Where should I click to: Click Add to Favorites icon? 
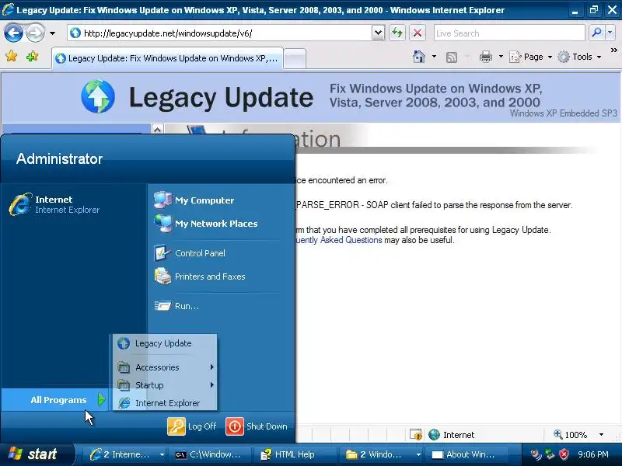tap(32, 56)
